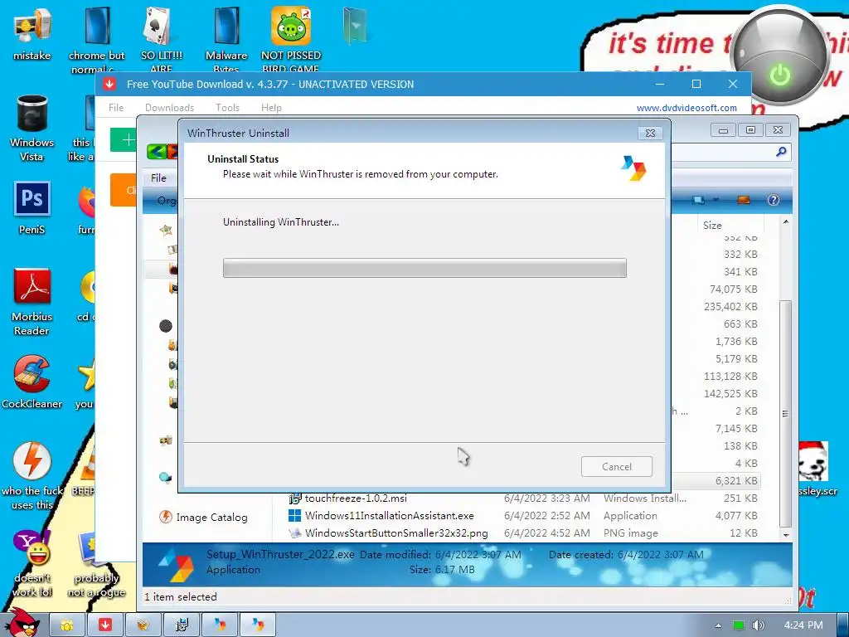Screen dimensions: 849x637
Task: Close the WinThruster Uninstall dialog
Action: 650,133
